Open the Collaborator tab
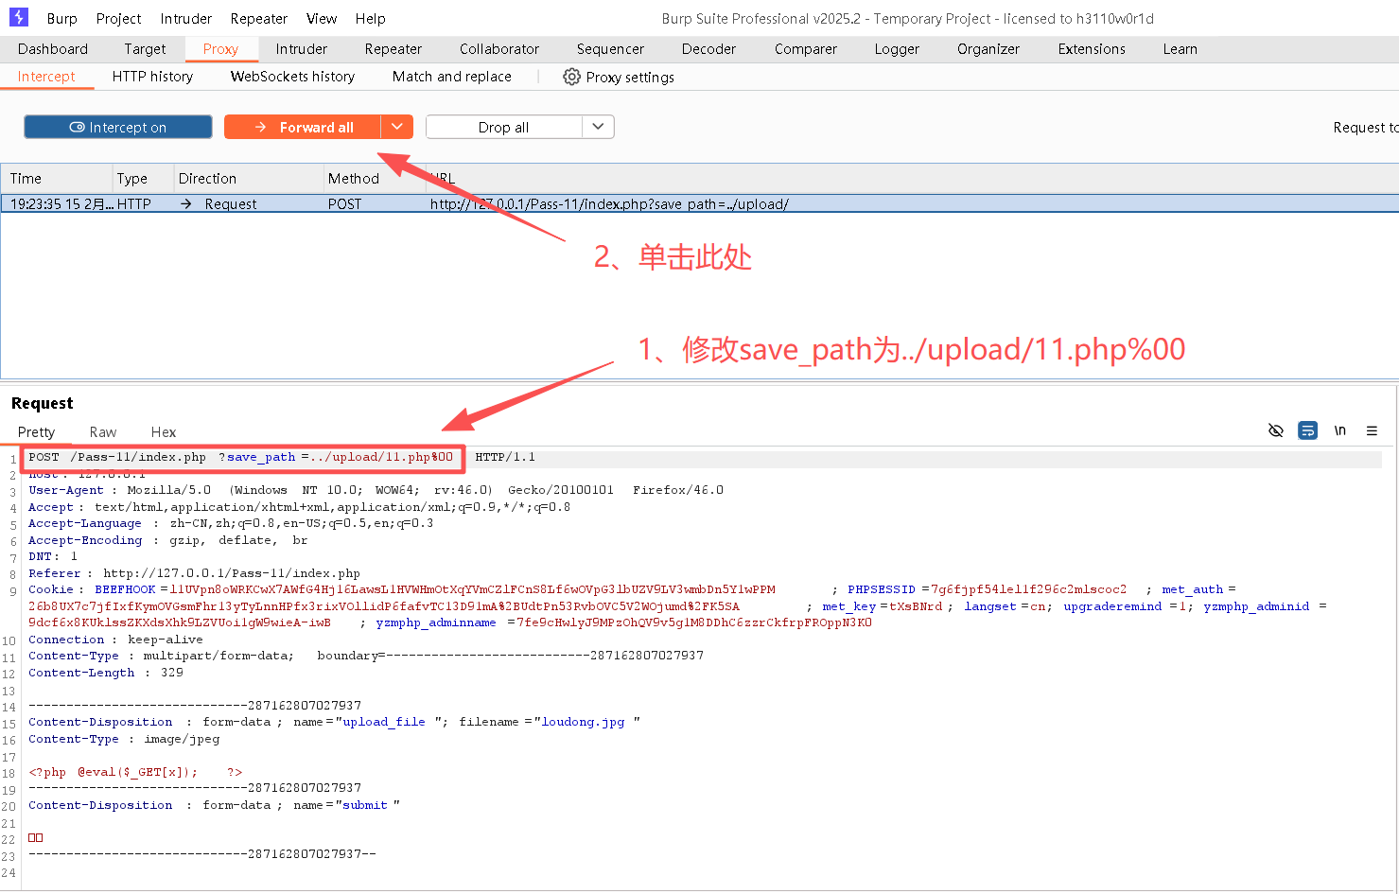The width and height of the screenshot is (1399, 894). 499,49
